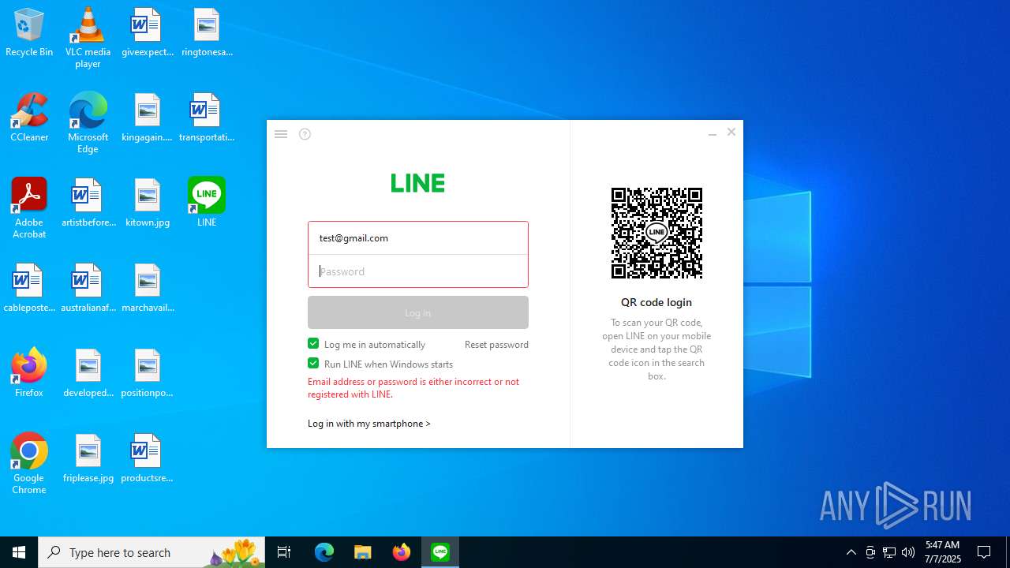The height and width of the screenshot is (568, 1010).
Task: Select the giveexpect Word document icon
Action: [x=148, y=33]
